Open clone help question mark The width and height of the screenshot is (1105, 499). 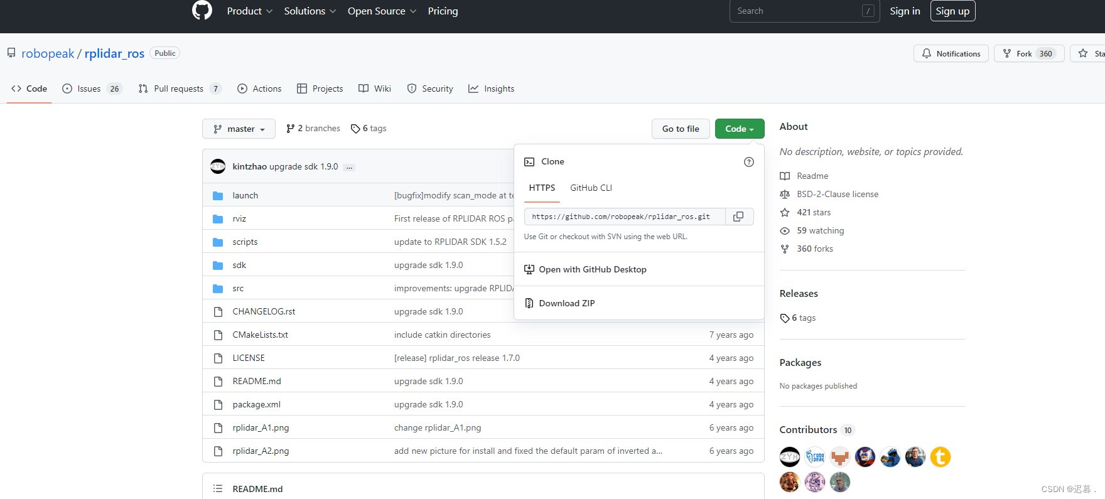click(x=748, y=162)
